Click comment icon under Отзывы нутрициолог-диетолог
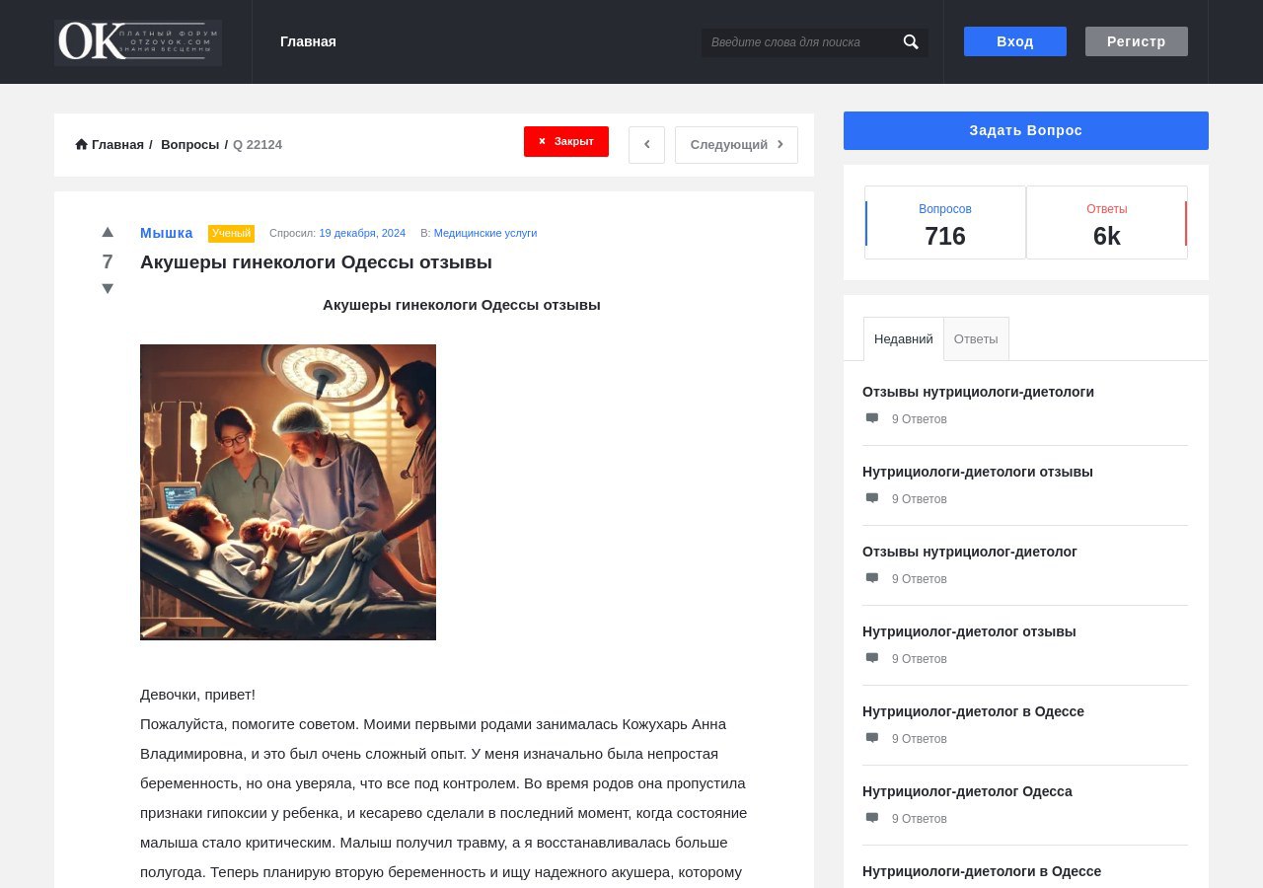Screen dimensions: 1263x888 [872, 578]
